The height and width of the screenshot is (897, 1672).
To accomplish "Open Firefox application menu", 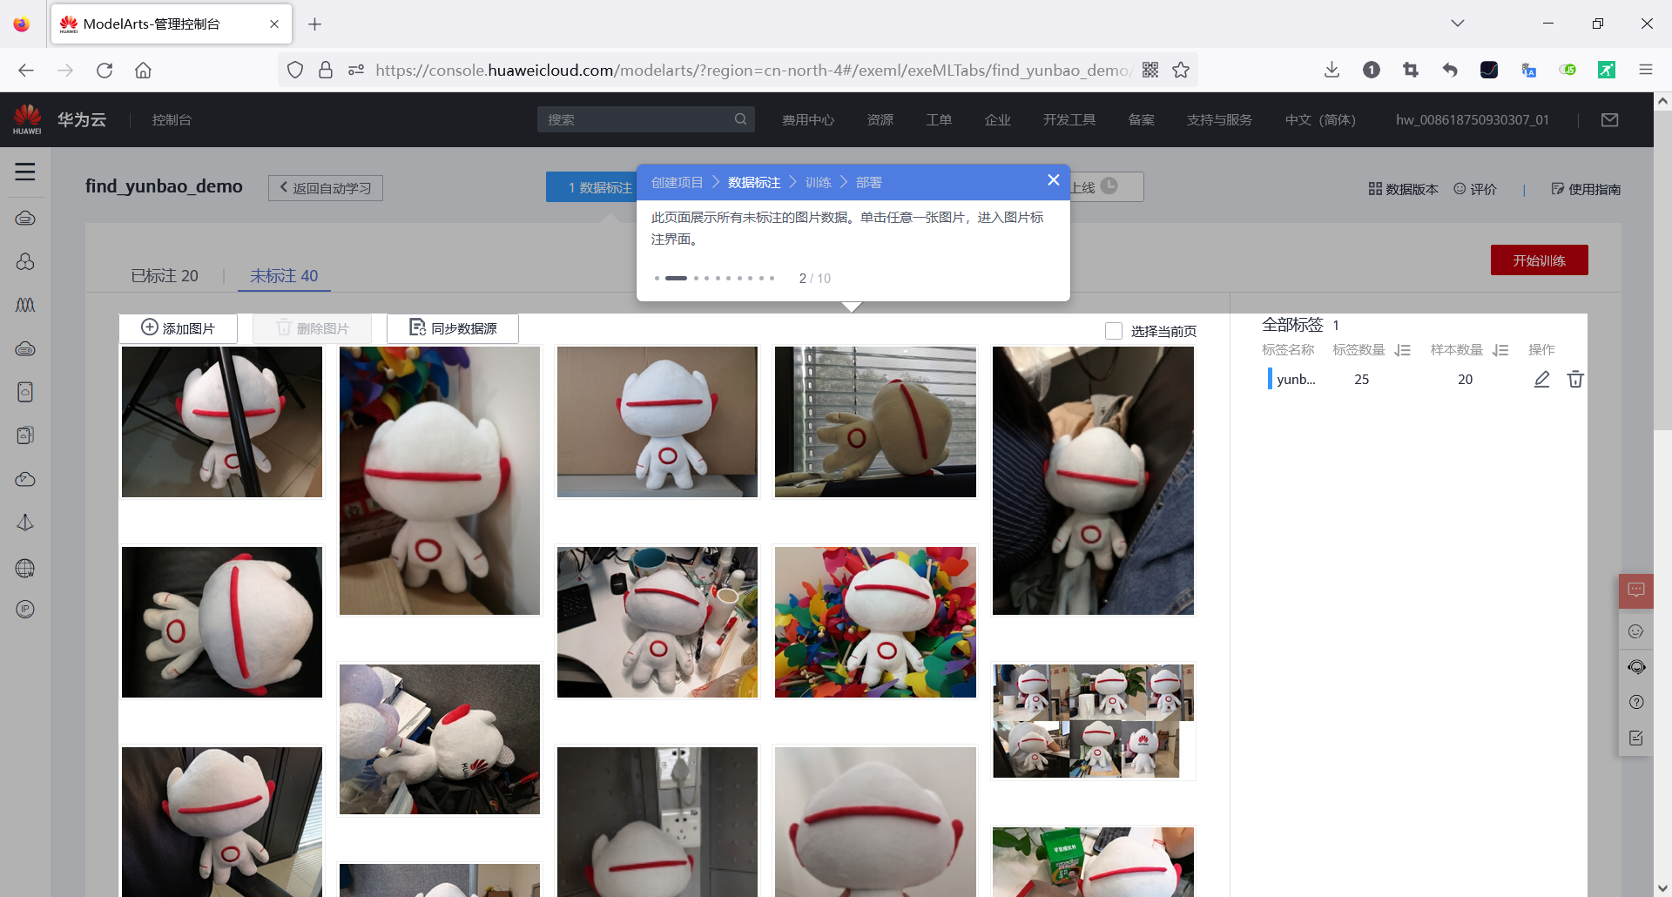I will [1646, 71].
